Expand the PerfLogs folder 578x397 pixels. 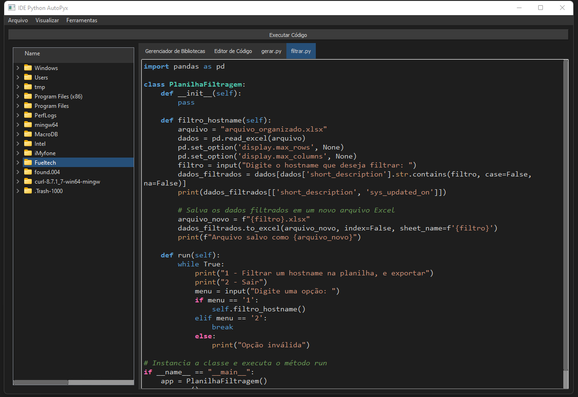[18, 115]
